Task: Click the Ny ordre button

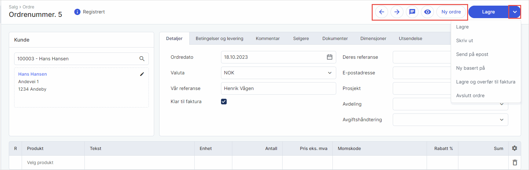Action: coord(451,12)
